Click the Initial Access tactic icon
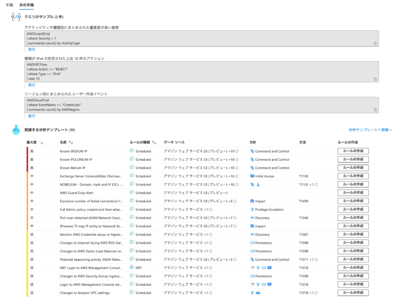396x297 pixels. click(252, 176)
